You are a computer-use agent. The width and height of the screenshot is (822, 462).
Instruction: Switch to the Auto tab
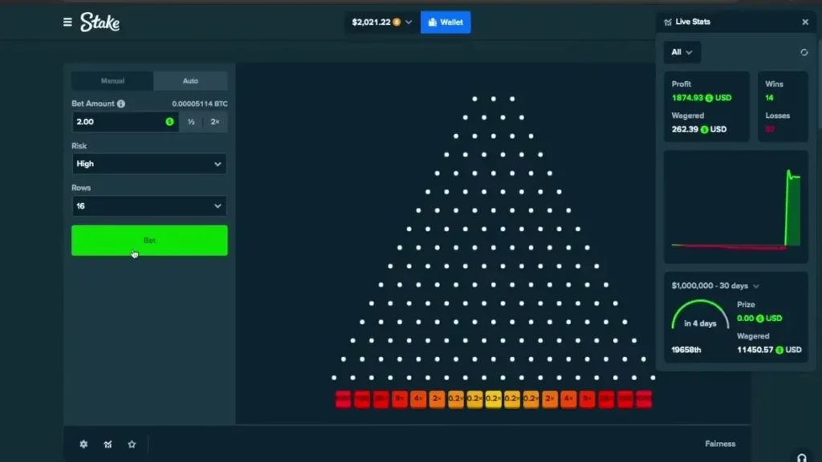(x=190, y=80)
